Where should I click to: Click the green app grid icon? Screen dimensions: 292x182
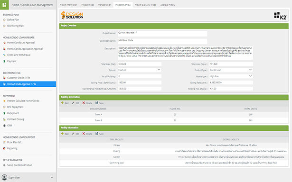pyautogui.click(x=4, y=5)
